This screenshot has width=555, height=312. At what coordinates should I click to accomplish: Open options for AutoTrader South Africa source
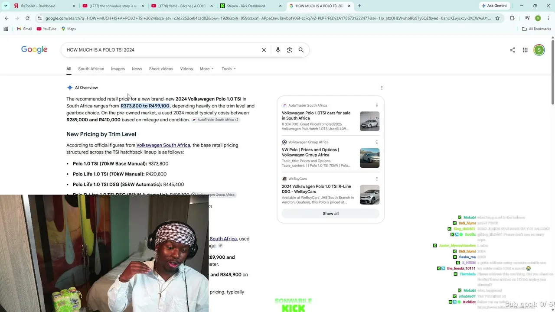click(x=377, y=105)
